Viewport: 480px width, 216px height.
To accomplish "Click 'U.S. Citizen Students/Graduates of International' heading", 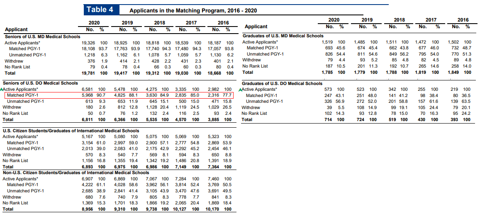I will tap(71, 131).
